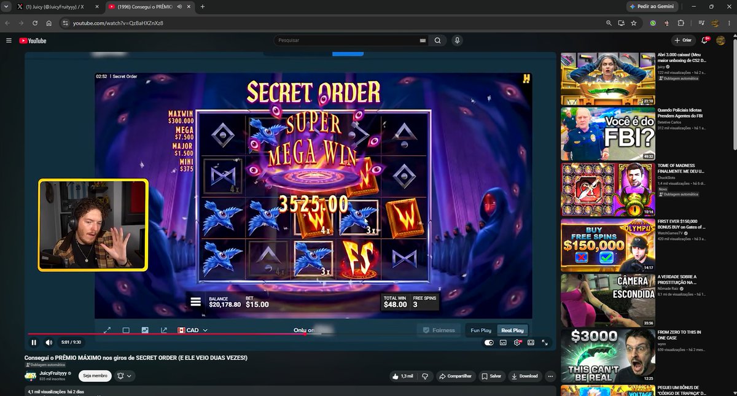Viewport: 737px width, 396px height.
Task: Expand the CAD currency dropdown in video
Action: click(193, 330)
